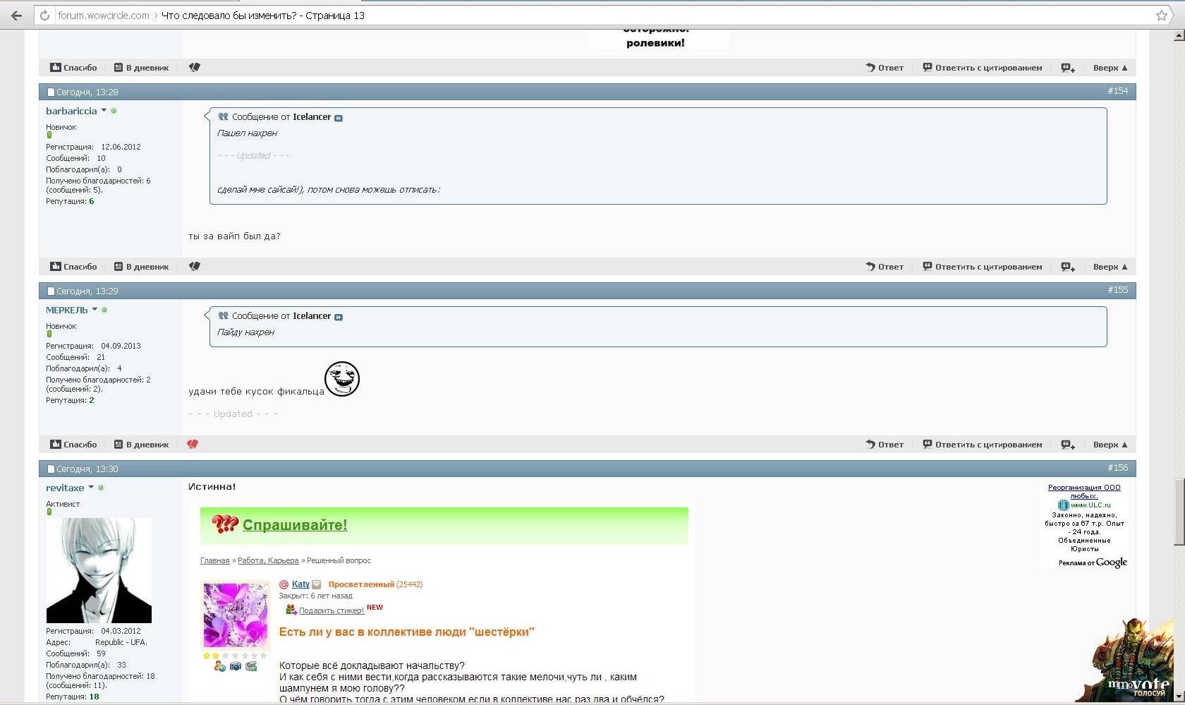The height and width of the screenshot is (705, 1185).
Task: Click the page's vertical scrollbar thumb
Action: click(1179, 512)
